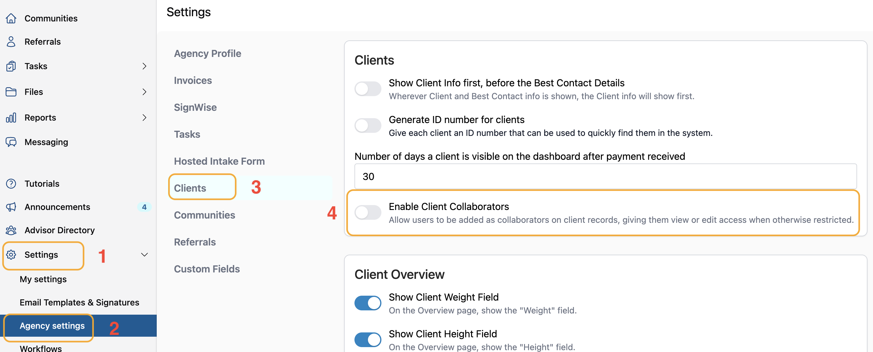Click the Announcements megaphone icon
This screenshot has width=873, height=352.
tap(11, 207)
